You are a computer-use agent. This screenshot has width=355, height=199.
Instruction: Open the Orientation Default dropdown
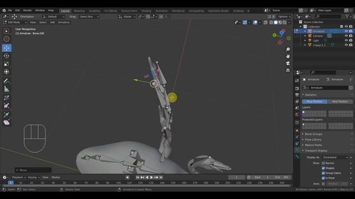54,17
